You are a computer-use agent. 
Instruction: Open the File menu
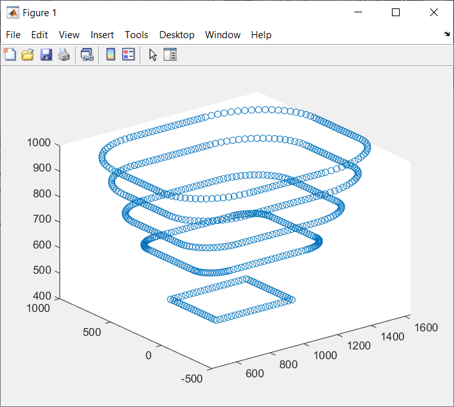[13, 35]
